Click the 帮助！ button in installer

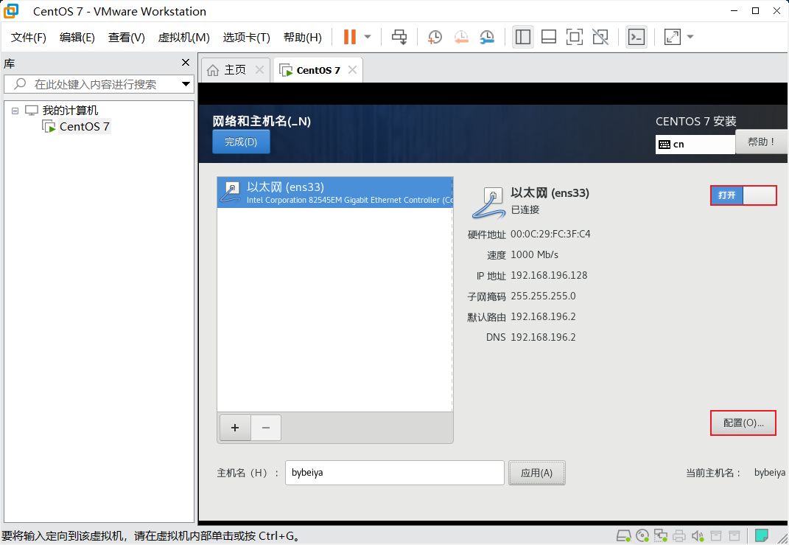(761, 142)
